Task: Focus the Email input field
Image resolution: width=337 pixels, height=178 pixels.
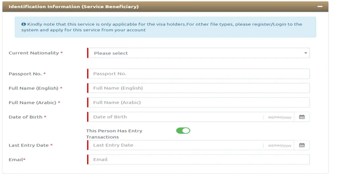Action: (198, 160)
